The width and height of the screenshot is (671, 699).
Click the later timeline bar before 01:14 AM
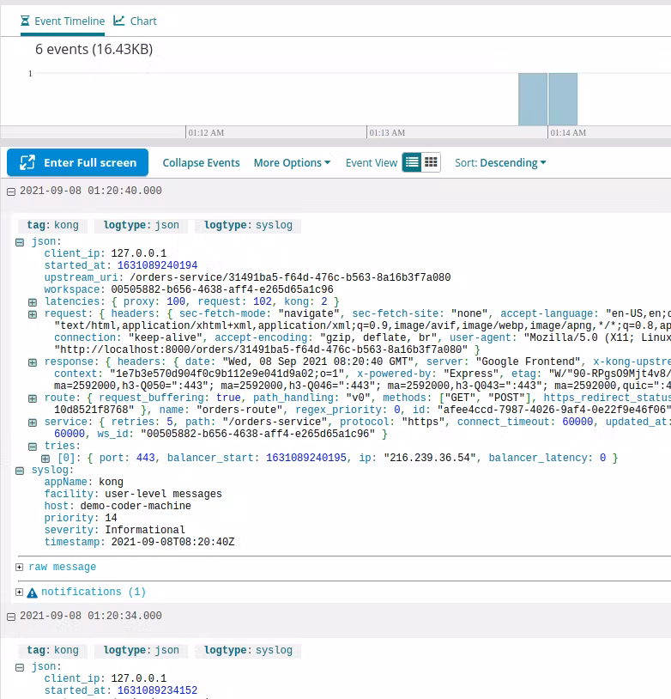(x=563, y=100)
